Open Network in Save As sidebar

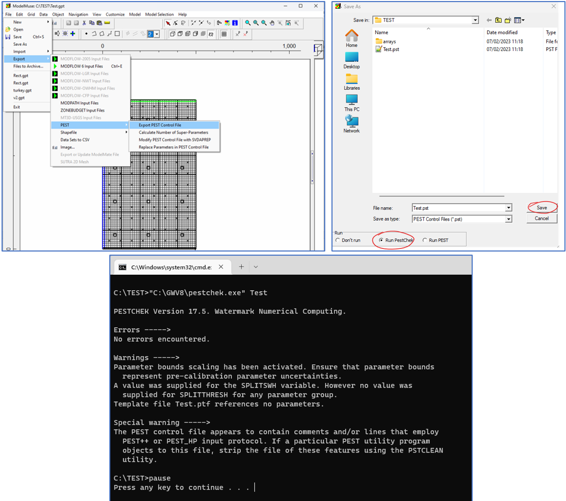pyautogui.click(x=352, y=124)
